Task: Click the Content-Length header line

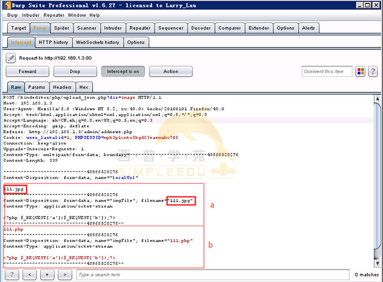Action: (31, 160)
